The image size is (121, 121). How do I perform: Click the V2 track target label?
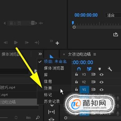point(84,82)
